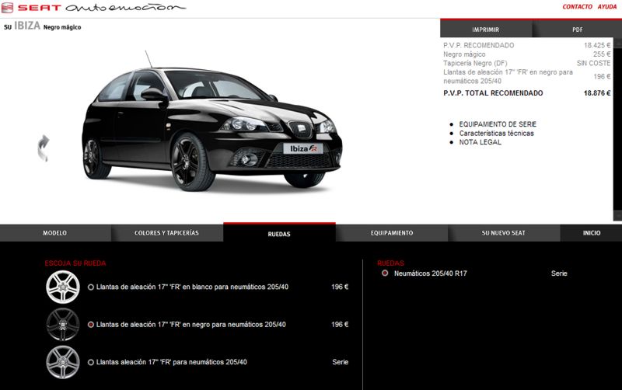Click 'P.V.P. RECOMENDADO' base price line
The image size is (622, 390).
pyautogui.click(x=527, y=45)
